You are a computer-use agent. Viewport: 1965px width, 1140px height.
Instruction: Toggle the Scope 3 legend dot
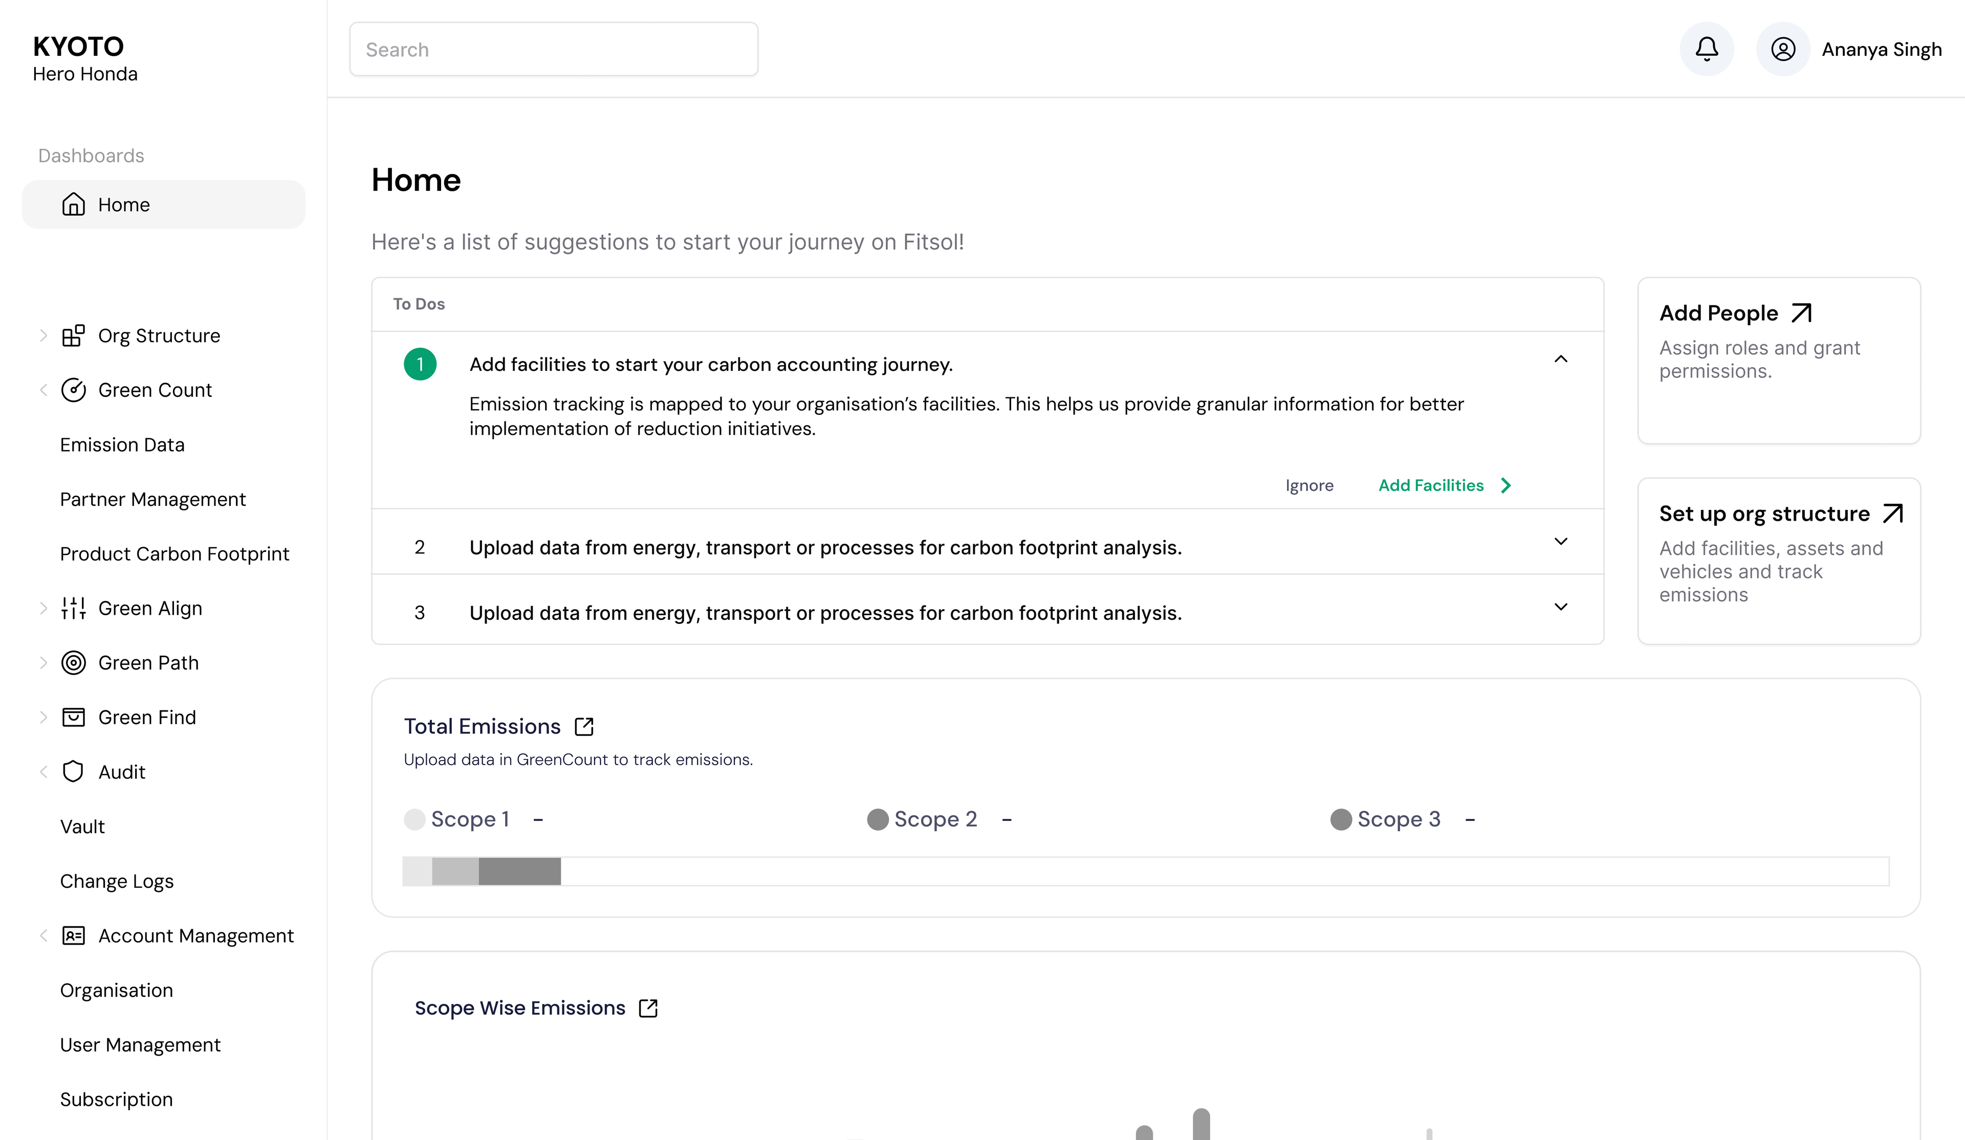(1340, 819)
